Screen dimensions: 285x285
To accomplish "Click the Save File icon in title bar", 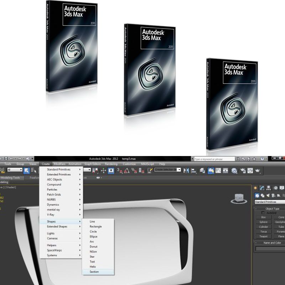I will 6,159.
